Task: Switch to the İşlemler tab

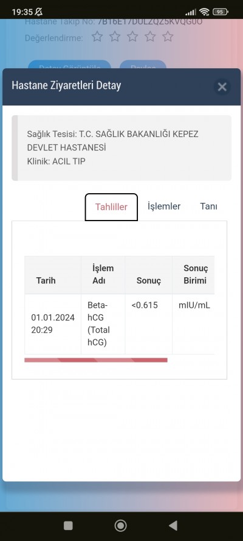Action: pos(164,207)
